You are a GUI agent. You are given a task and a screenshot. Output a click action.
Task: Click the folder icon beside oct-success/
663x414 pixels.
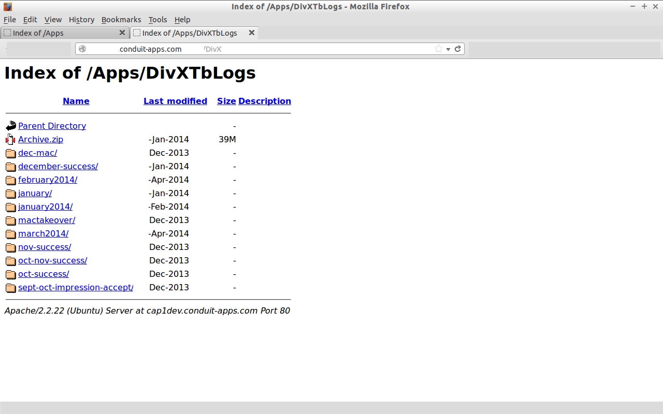pyautogui.click(x=11, y=274)
